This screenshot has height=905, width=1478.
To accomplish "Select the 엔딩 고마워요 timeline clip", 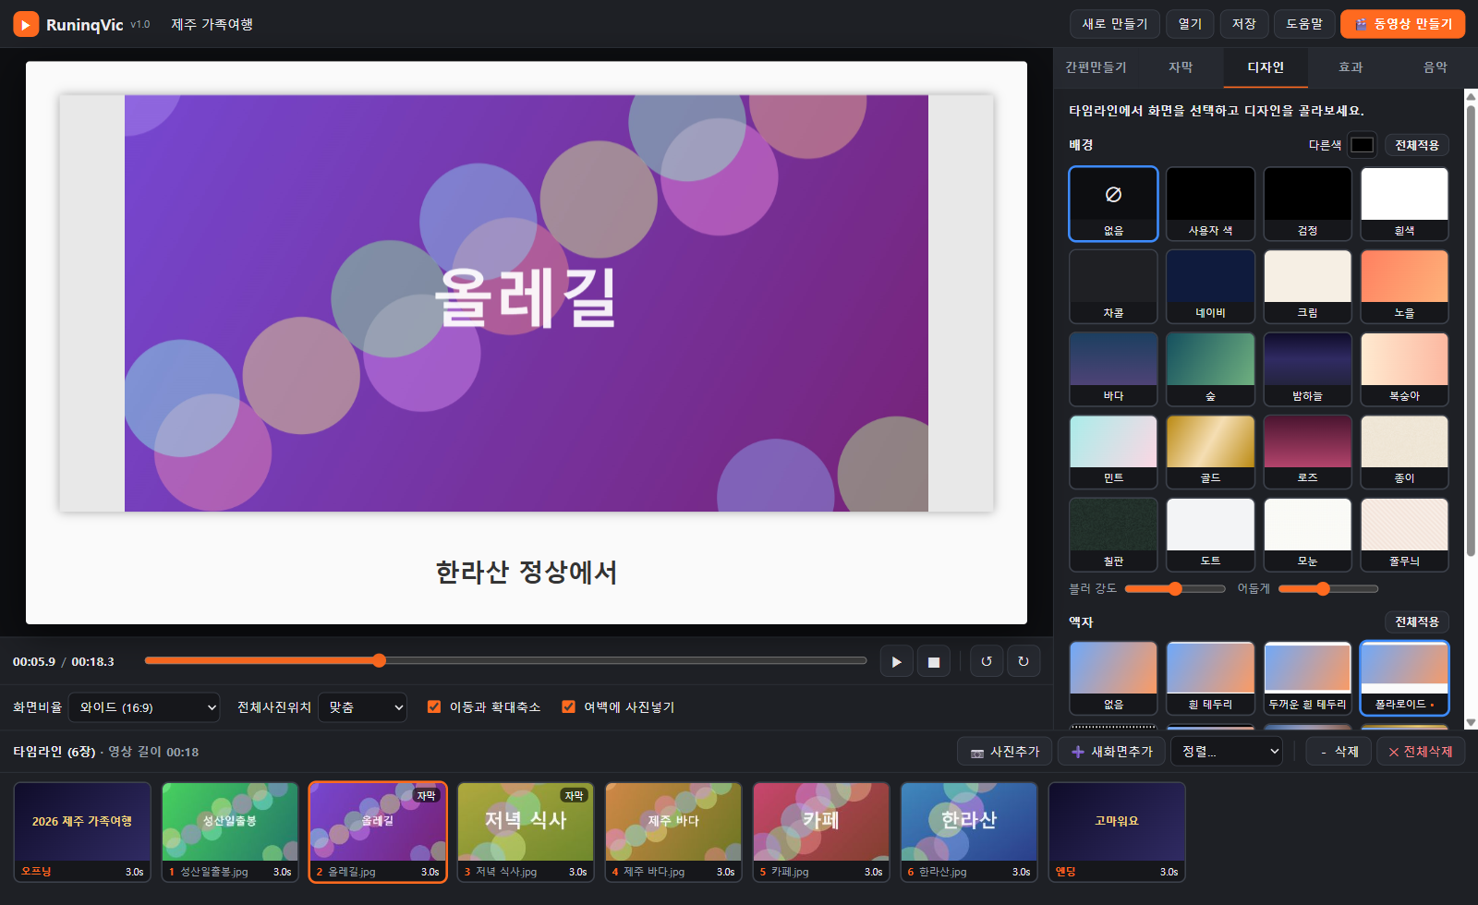I will coord(1117,832).
